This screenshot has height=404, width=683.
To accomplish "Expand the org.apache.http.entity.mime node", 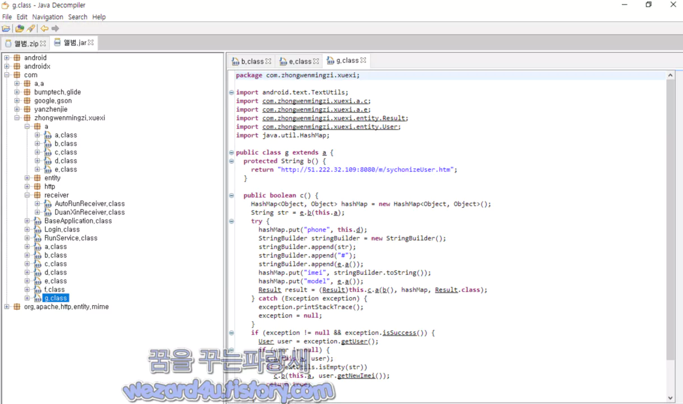I will coord(7,307).
